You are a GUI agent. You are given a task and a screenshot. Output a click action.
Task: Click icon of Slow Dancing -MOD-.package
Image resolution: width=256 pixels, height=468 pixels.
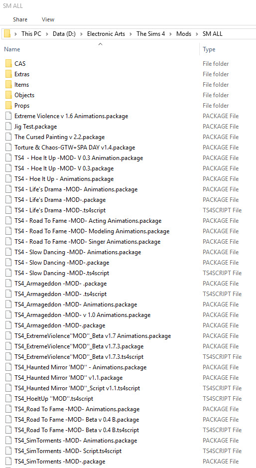(8, 263)
